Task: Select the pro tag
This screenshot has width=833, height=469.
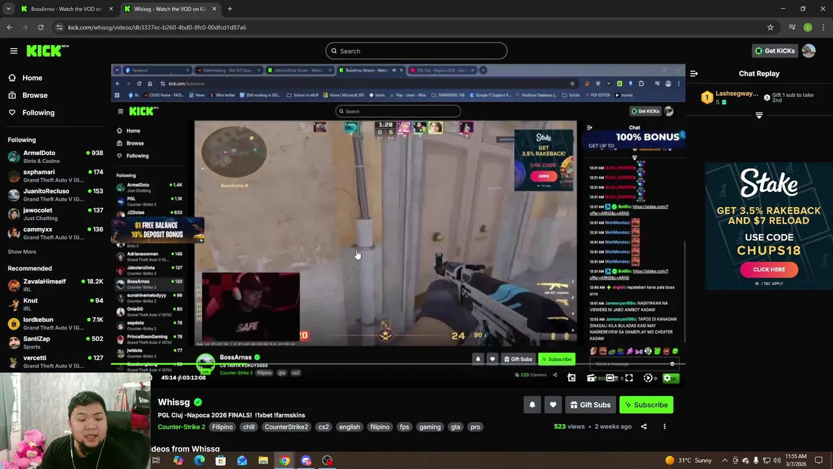Action: coord(476,427)
